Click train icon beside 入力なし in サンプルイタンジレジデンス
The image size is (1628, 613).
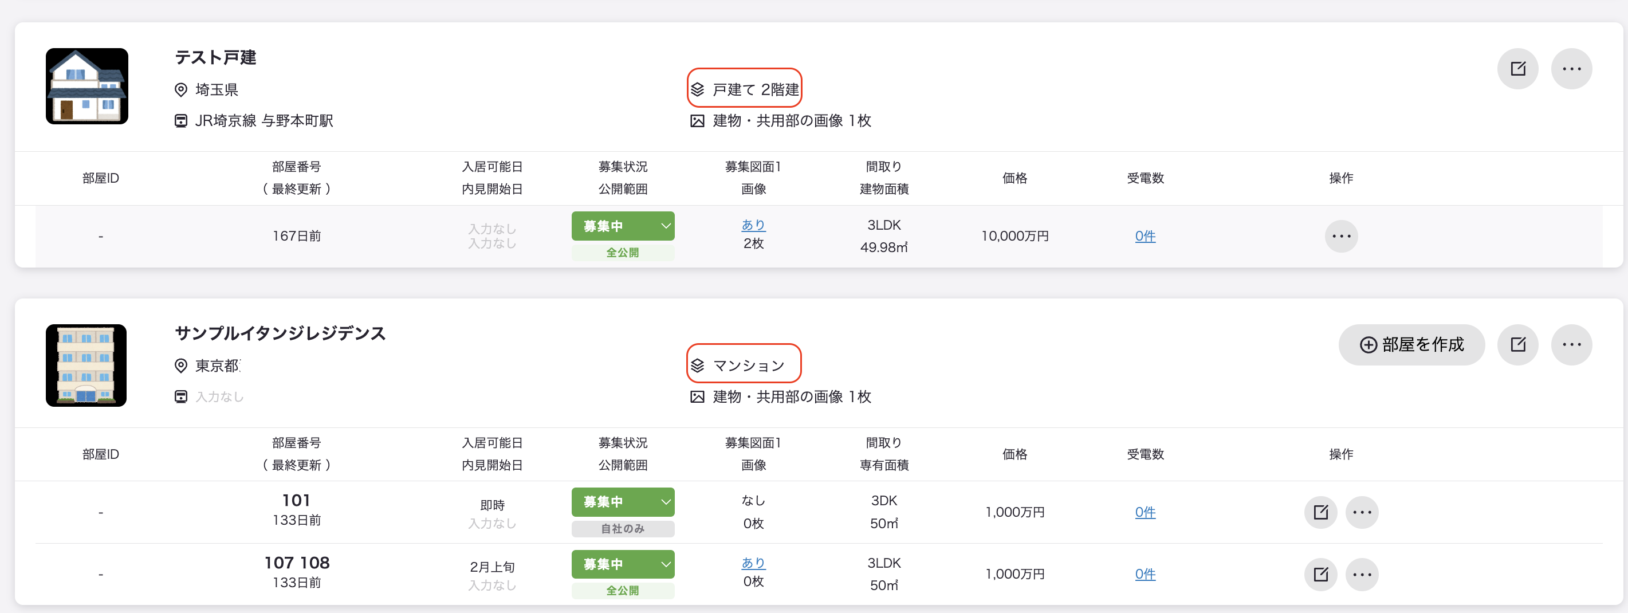click(181, 396)
